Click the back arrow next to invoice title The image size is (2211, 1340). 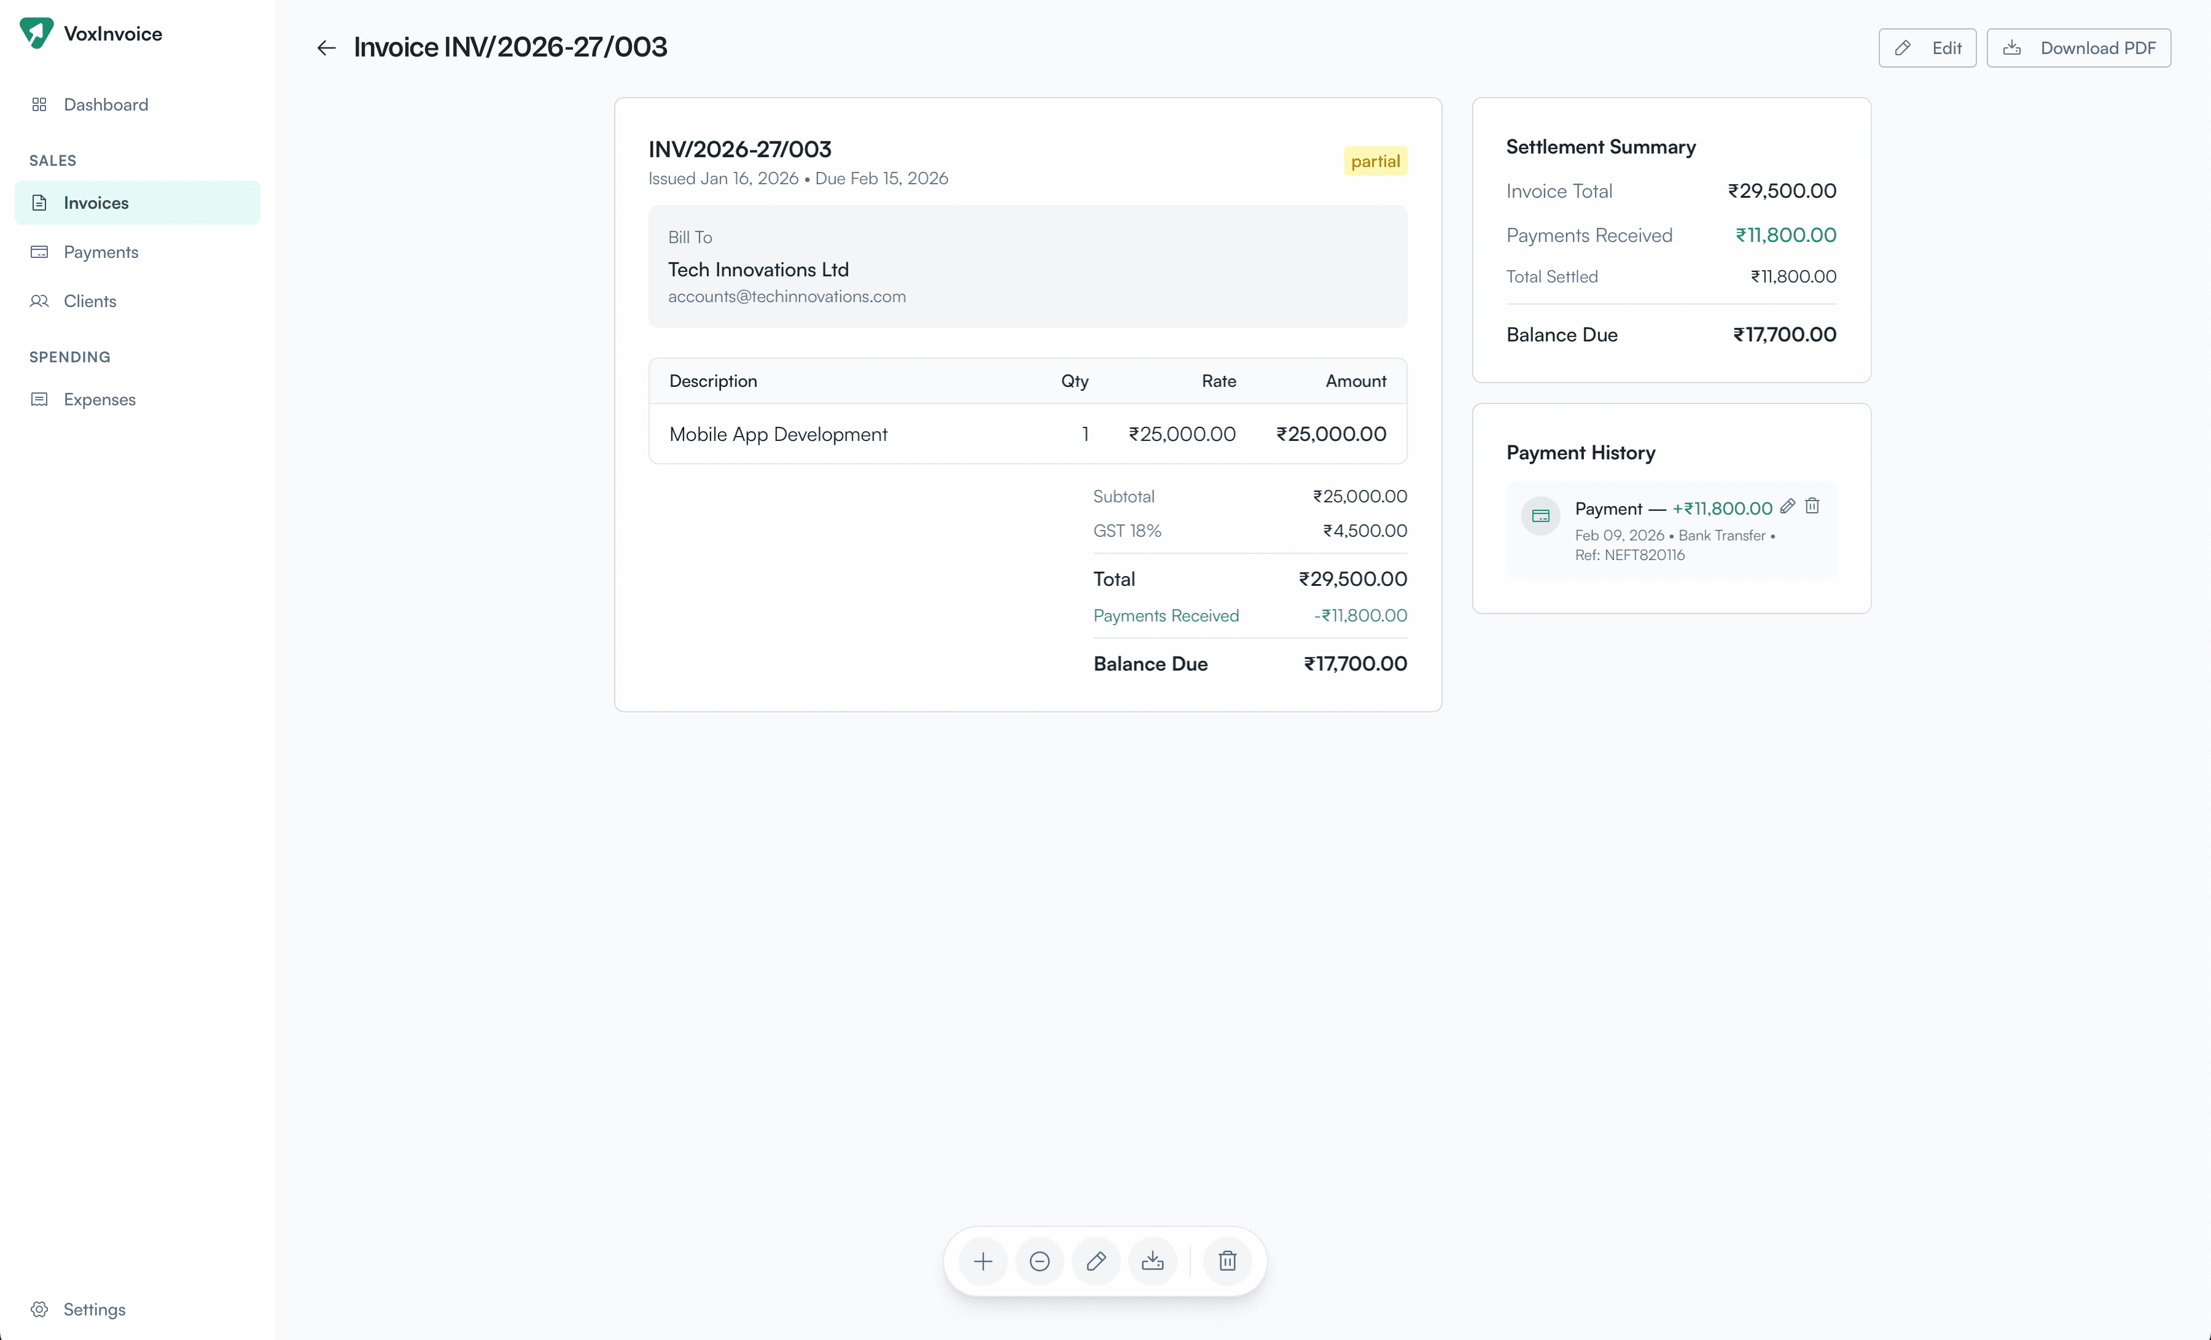coord(326,47)
